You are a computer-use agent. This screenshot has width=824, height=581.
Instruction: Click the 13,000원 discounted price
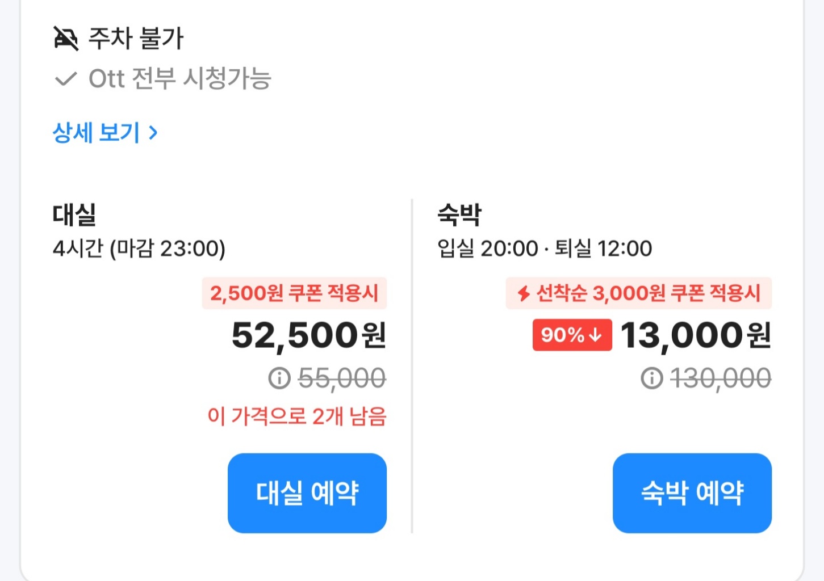click(x=696, y=335)
